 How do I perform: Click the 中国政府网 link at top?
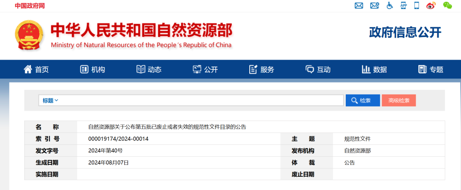pyautogui.click(x=29, y=6)
